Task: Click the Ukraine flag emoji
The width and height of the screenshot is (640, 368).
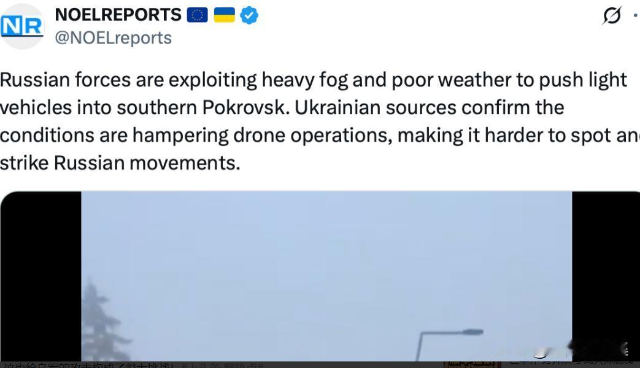Action: pyautogui.click(x=225, y=15)
